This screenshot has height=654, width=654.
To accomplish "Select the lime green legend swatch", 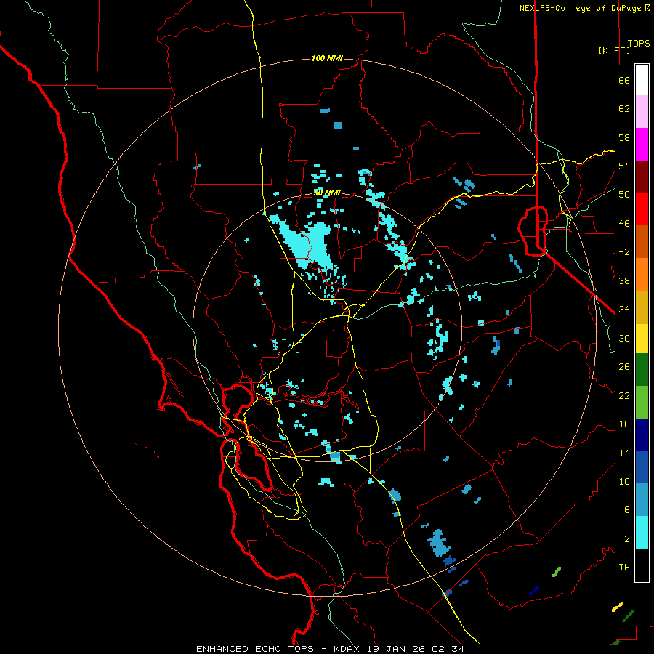I will [x=642, y=403].
